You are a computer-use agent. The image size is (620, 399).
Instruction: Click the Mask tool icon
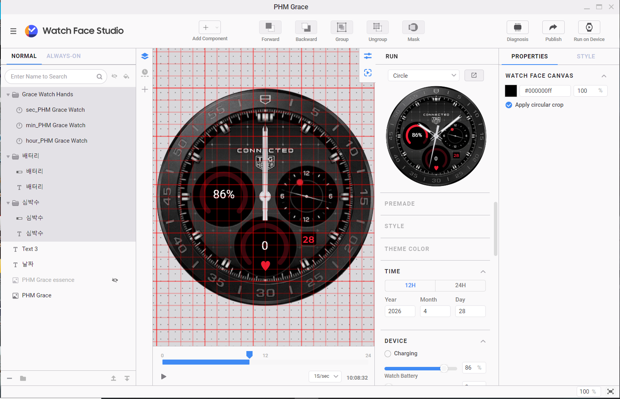pyautogui.click(x=413, y=27)
